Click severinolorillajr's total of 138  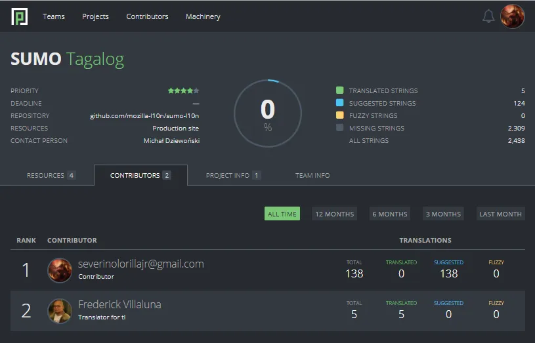click(354, 273)
